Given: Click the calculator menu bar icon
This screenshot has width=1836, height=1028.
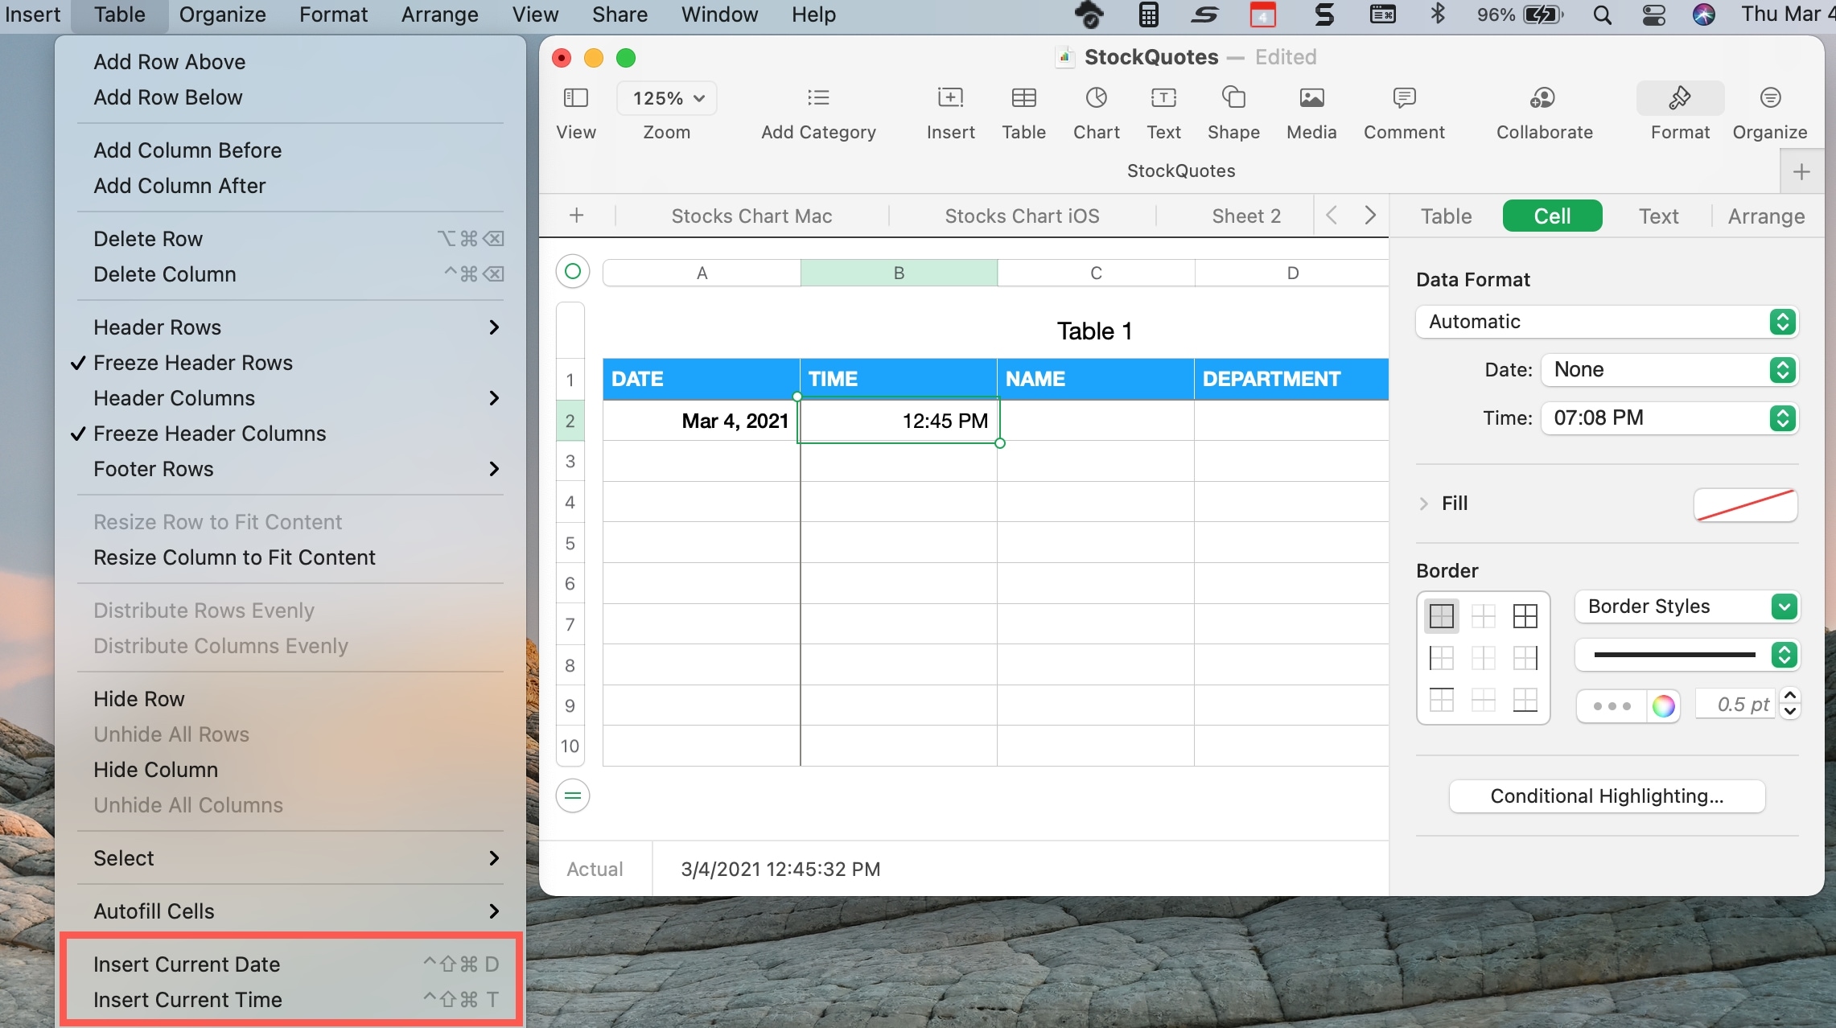Looking at the screenshot, I should 1148,14.
